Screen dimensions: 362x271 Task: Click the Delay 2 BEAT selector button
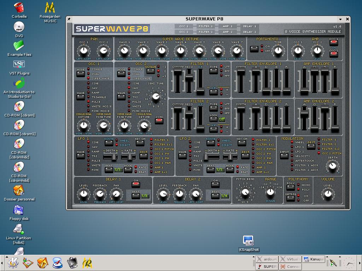click(x=215, y=196)
